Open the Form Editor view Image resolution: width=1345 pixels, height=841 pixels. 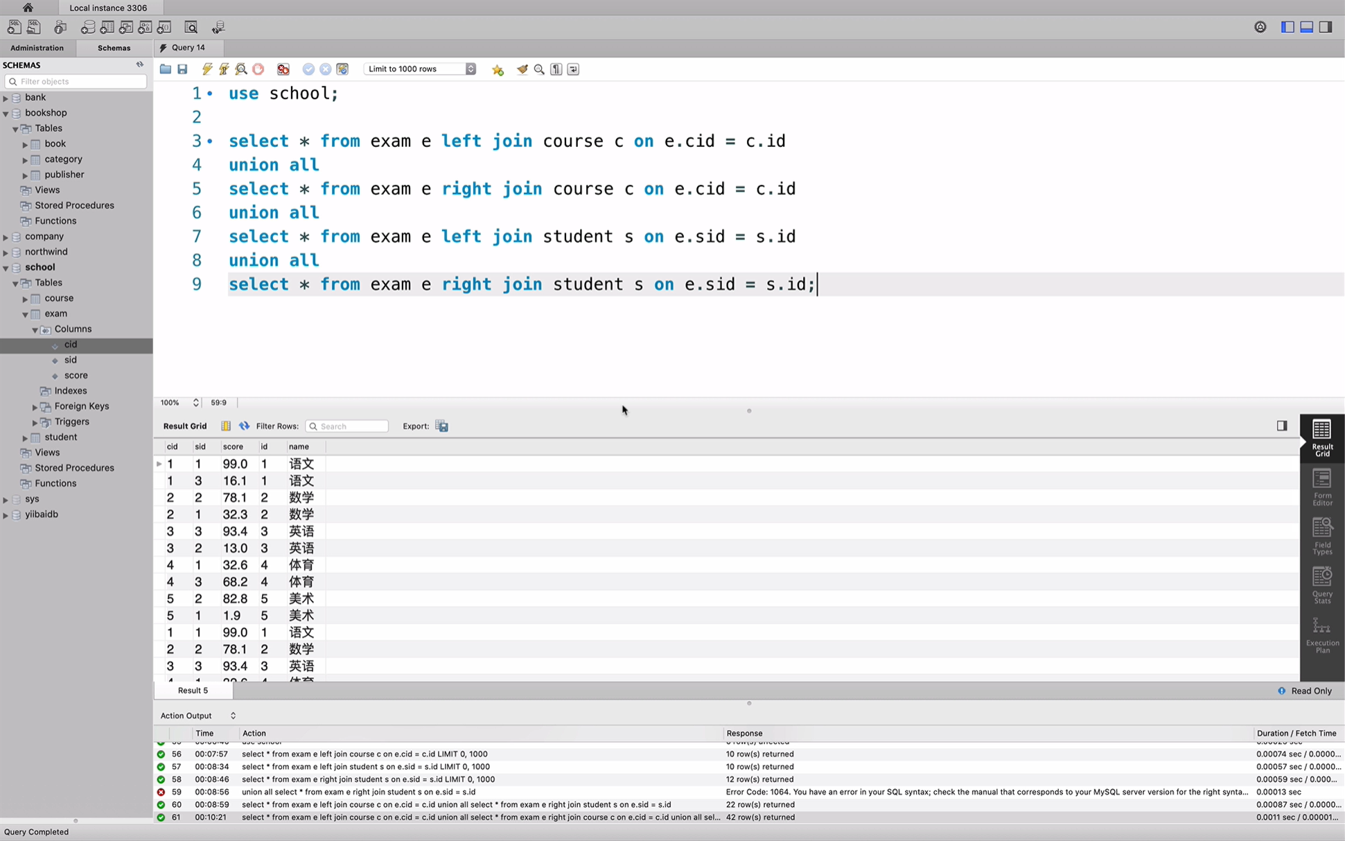pyautogui.click(x=1322, y=487)
